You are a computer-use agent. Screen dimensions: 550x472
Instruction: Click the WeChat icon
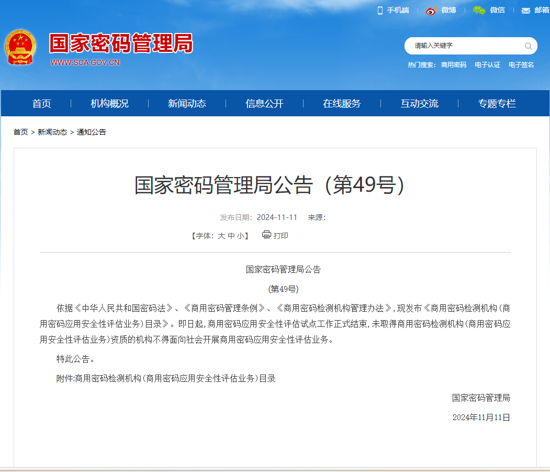tap(479, 10)
